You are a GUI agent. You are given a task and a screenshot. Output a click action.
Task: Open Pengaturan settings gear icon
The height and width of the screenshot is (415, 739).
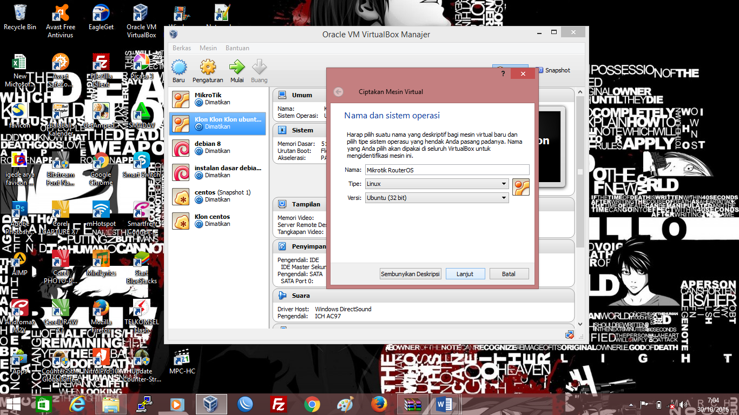tap(208, 68)
